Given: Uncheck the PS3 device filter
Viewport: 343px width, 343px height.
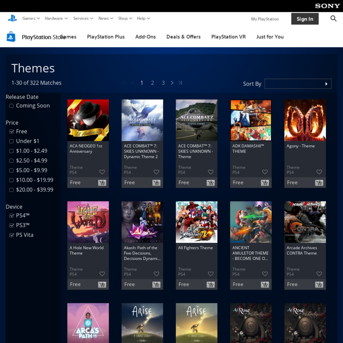Looking at the screenshot, I should point(11,226).
